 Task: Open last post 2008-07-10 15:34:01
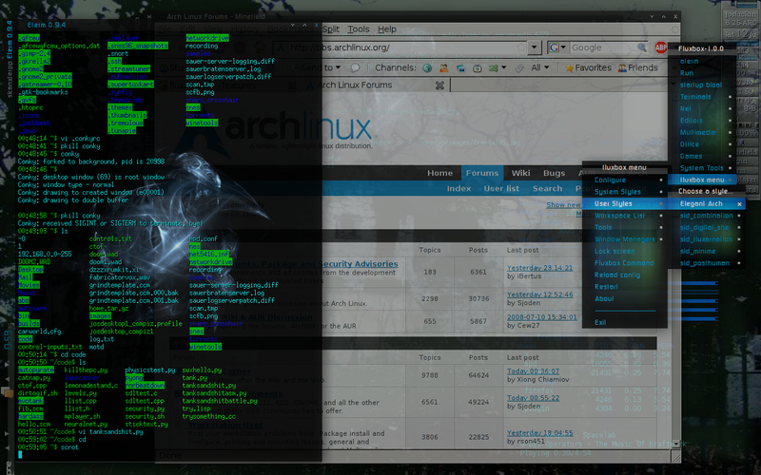tap(541, 317)
